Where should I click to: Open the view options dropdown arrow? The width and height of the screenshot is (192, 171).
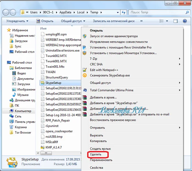tap(167, 21)
